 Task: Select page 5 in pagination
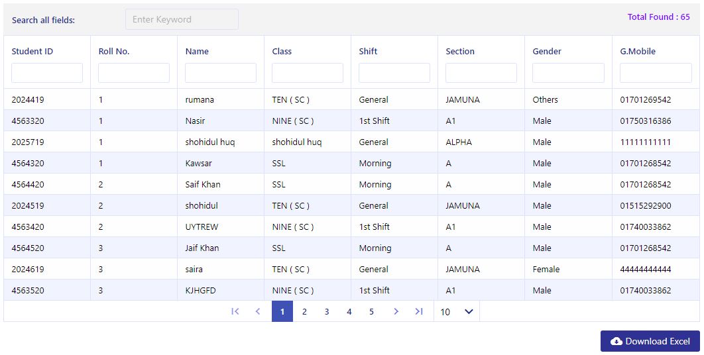coord(371,311)
